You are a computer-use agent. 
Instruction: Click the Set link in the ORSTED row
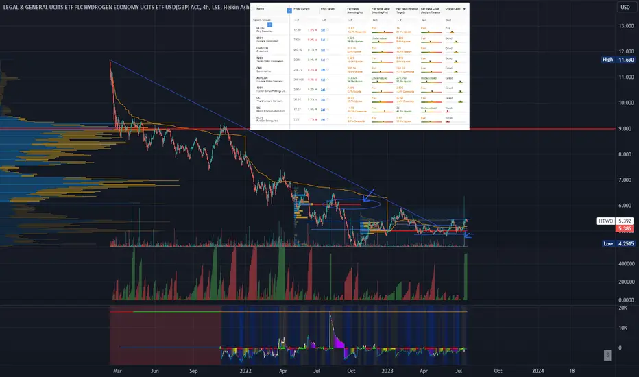click(x=323, y=50)
